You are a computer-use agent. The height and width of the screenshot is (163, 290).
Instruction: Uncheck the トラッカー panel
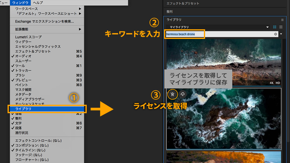click(47, 71)
